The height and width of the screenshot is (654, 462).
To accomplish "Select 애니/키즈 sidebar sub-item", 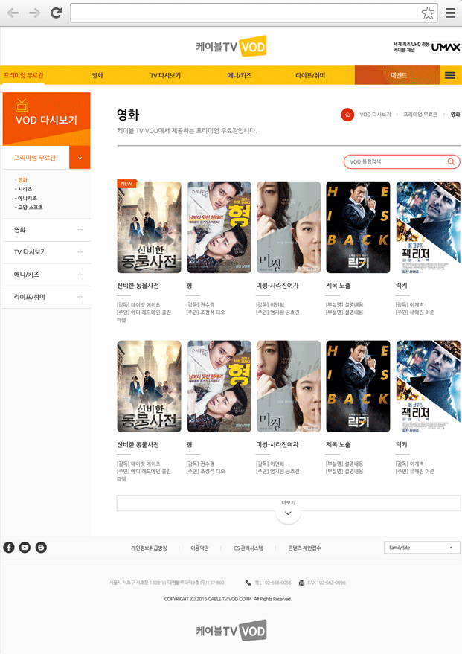I will tap(25, 198).
